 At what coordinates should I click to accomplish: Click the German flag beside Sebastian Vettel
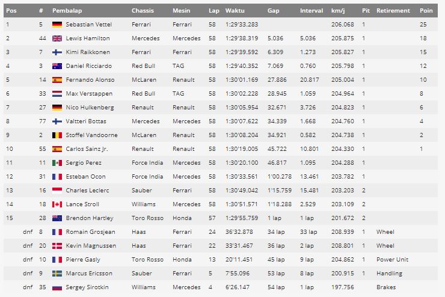(57, 25)
